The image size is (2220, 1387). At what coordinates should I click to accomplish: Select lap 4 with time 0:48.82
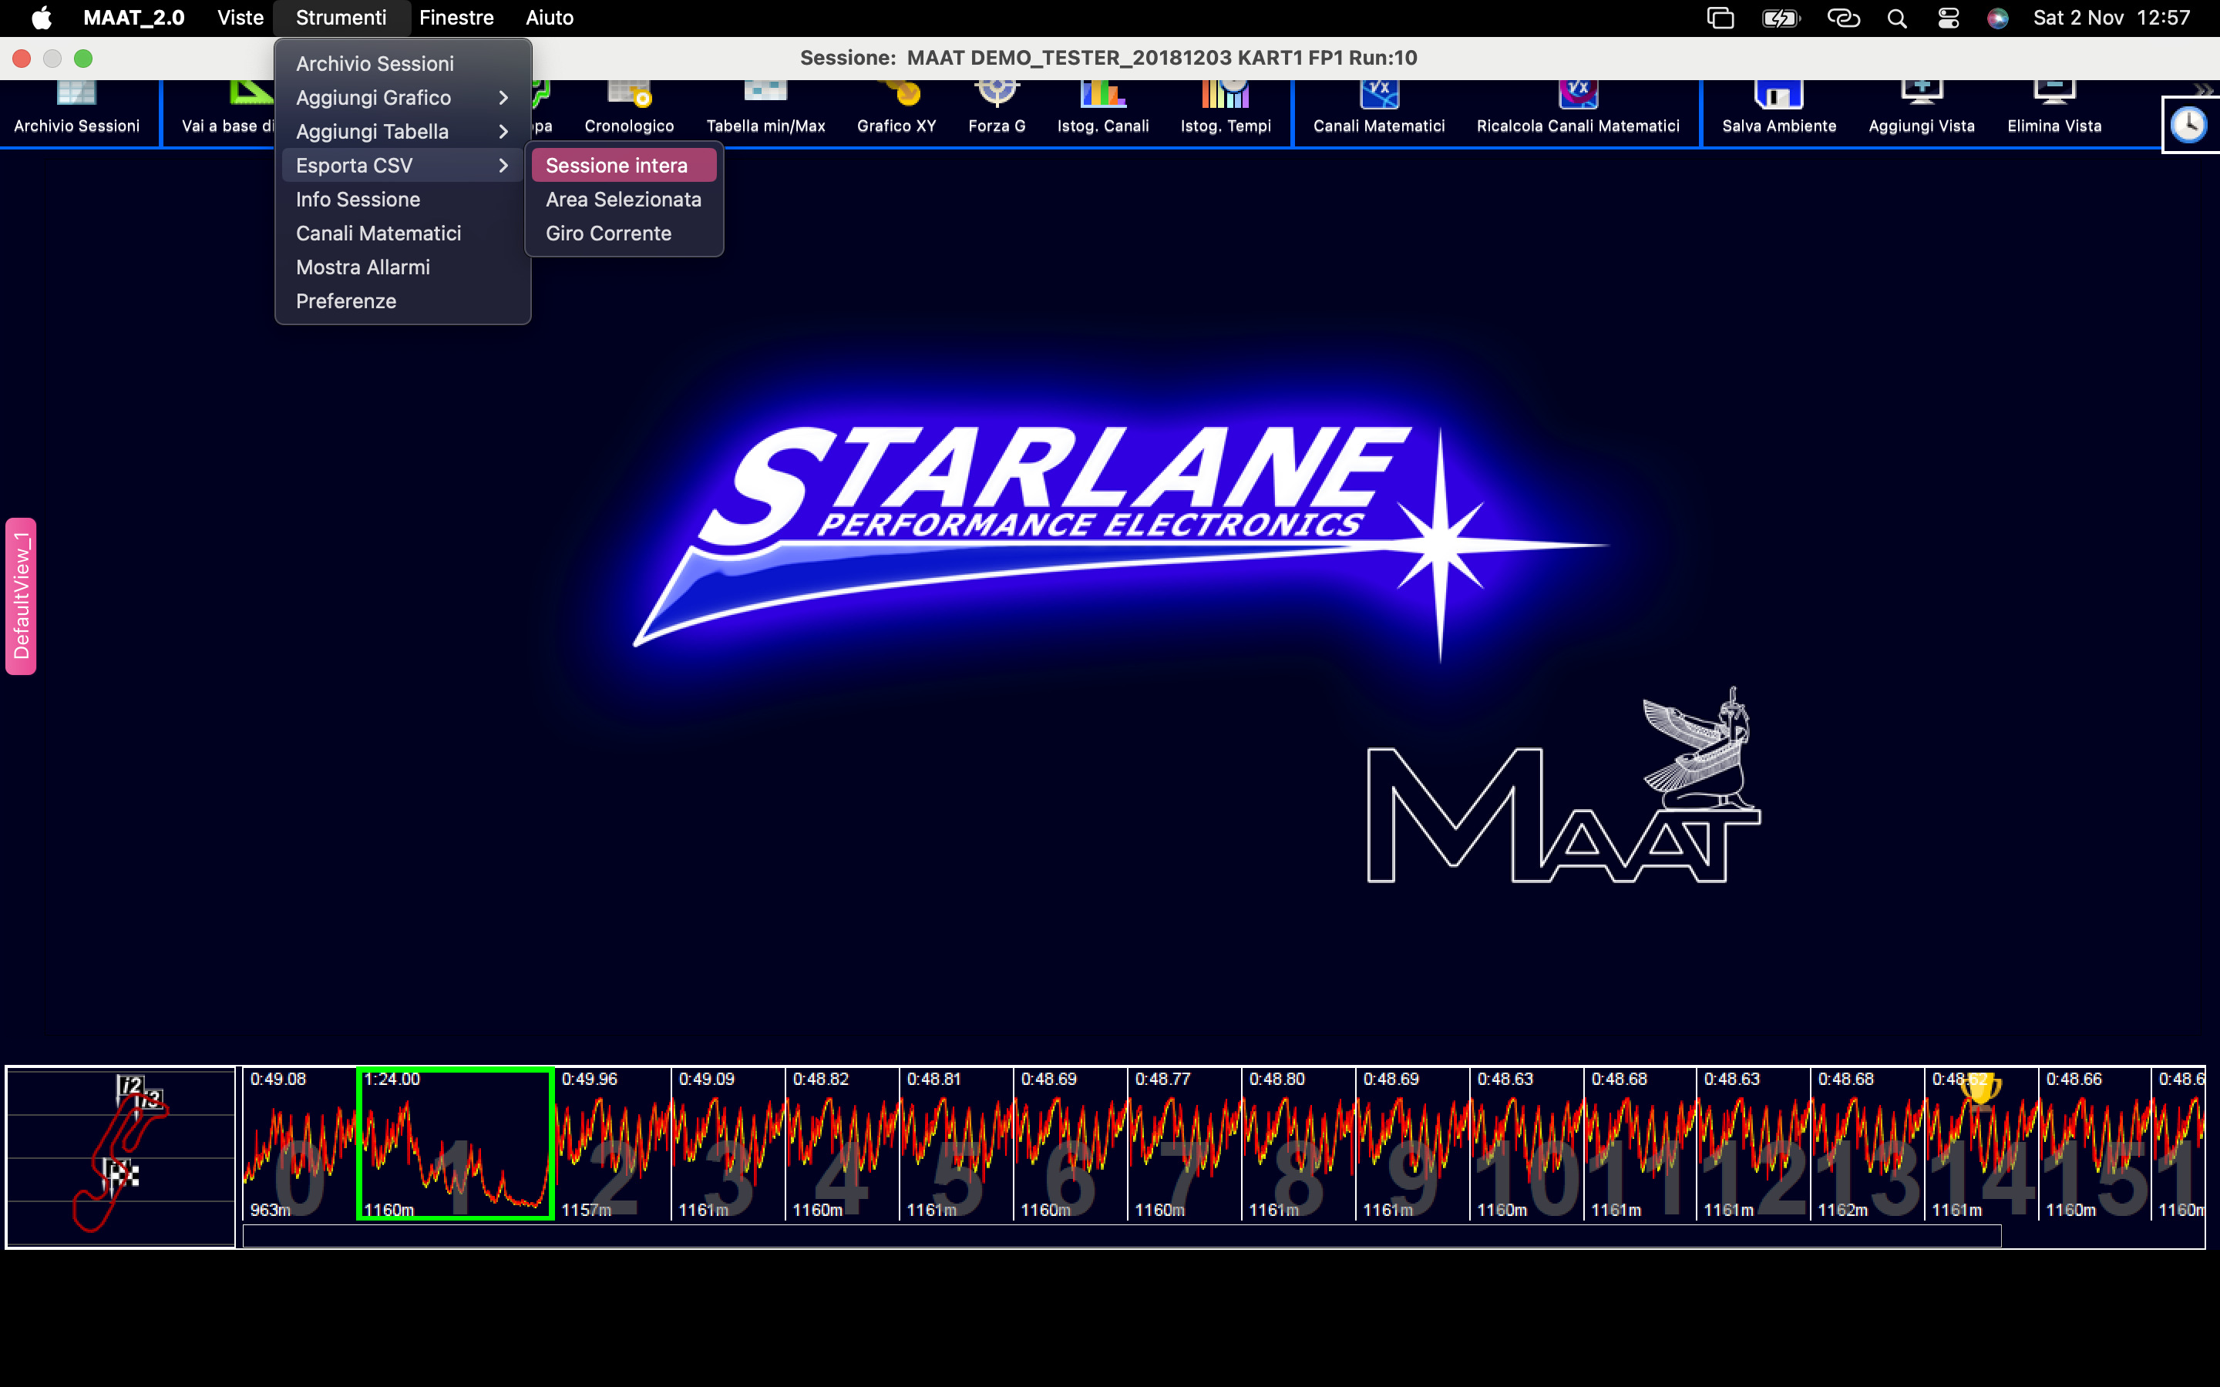(x=842, y=1145)
